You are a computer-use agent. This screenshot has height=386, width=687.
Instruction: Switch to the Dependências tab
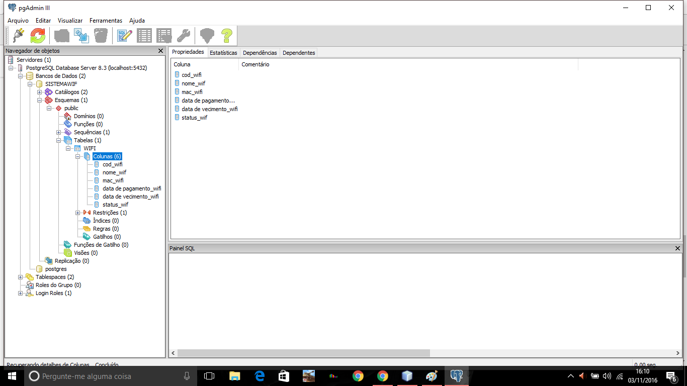point(260,53)
